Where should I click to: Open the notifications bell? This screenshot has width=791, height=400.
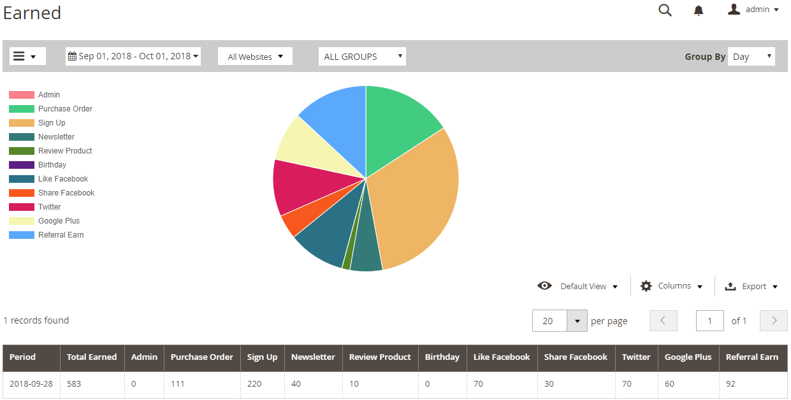(699, 10)
